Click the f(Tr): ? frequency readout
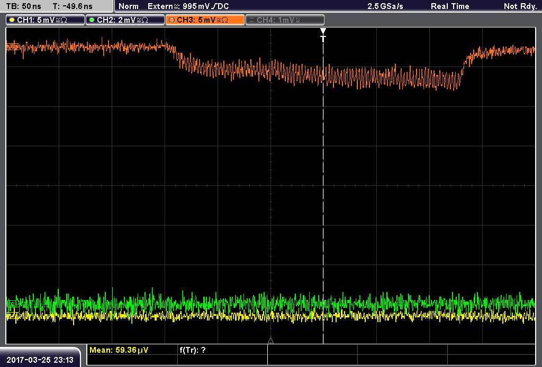This screenshot has height=367, width=542. click(193, 350)
